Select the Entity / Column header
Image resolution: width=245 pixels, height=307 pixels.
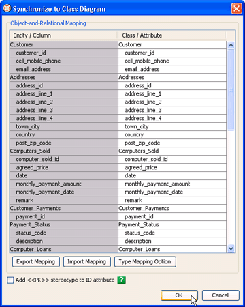pos(63,35)
